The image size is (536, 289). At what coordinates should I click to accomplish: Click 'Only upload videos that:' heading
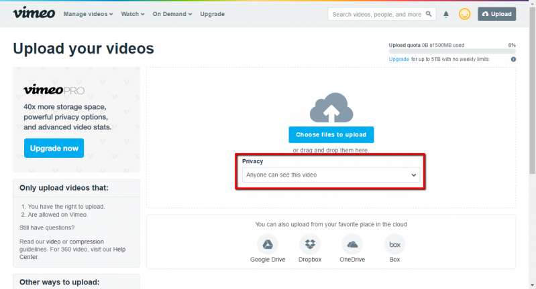[x=64, y=188]
